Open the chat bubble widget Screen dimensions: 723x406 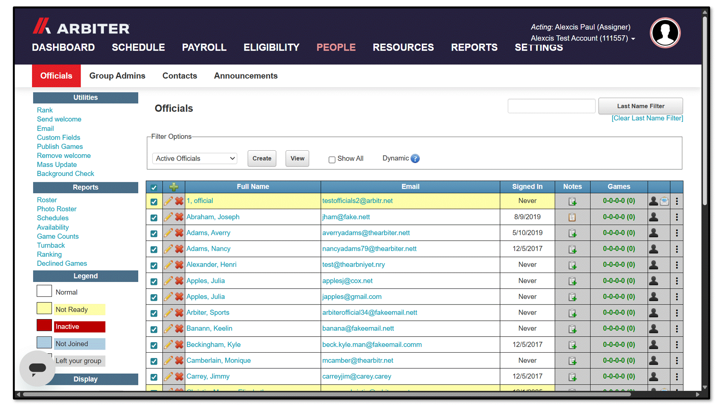click(37, 368)
